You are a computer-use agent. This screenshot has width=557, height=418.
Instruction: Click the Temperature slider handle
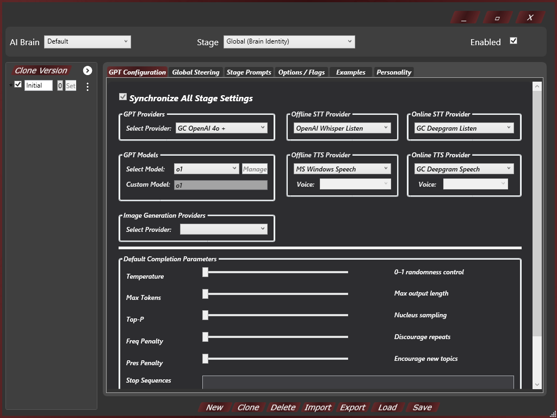pyautogui.click(x=205, y=272)
